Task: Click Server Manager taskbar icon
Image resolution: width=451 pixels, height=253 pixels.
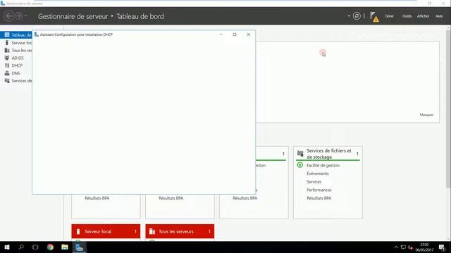Action: [80, 247]
